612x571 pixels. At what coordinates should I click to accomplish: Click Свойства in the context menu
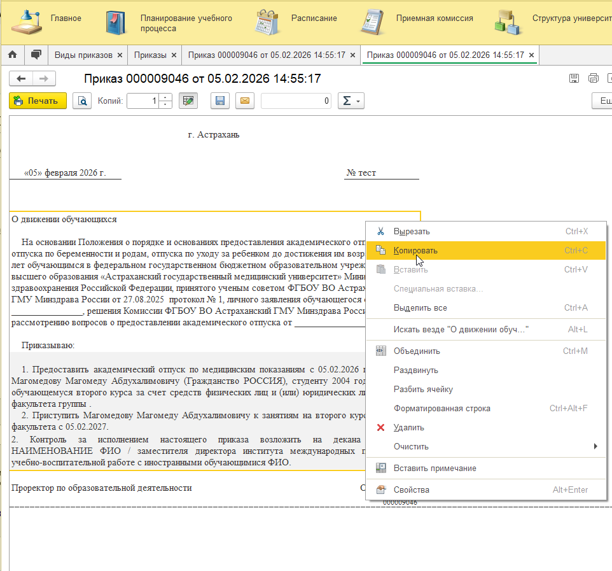pos(411,490)
